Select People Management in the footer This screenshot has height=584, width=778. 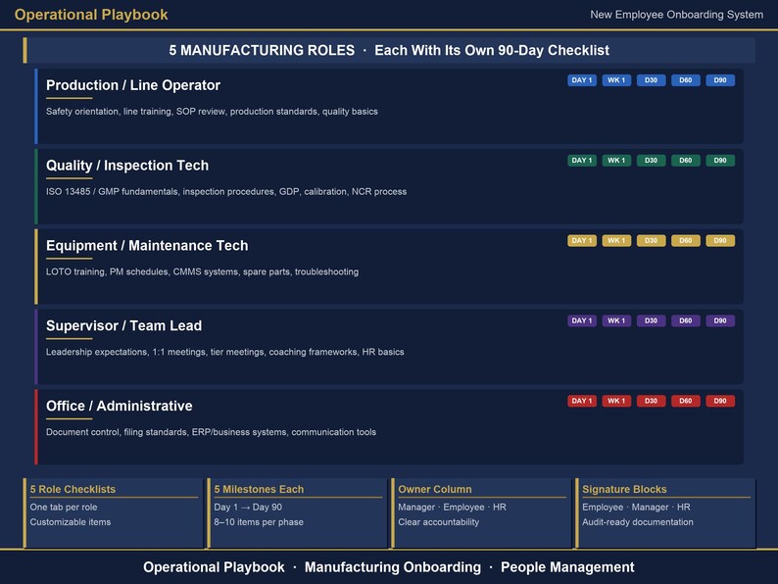coord(567,567)
